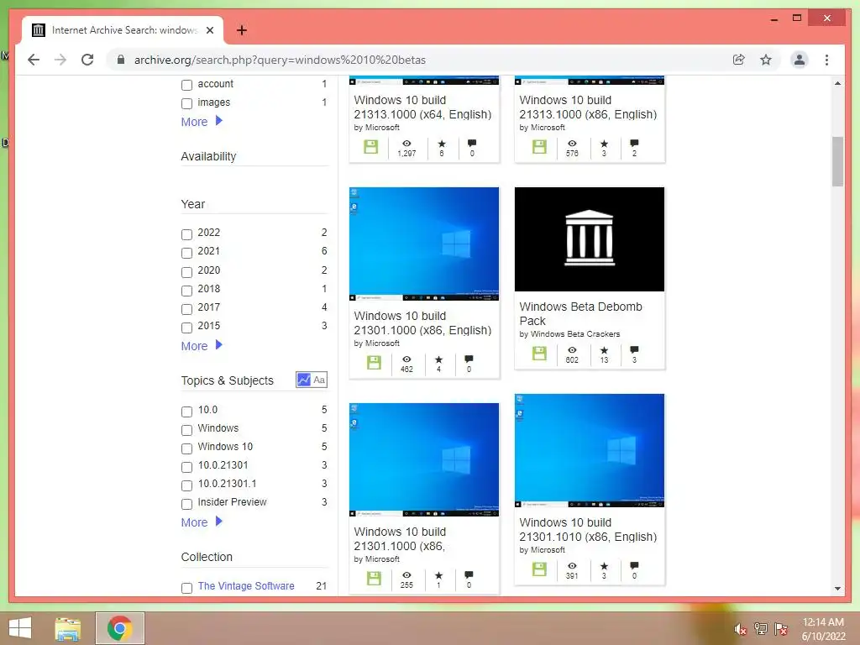Click the software icon on build 21313.1000 x64
This screenshot has height=645, width=860.
coord(370,147)
